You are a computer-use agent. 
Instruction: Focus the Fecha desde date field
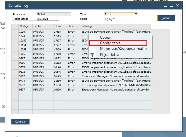[x=48, y=19]
